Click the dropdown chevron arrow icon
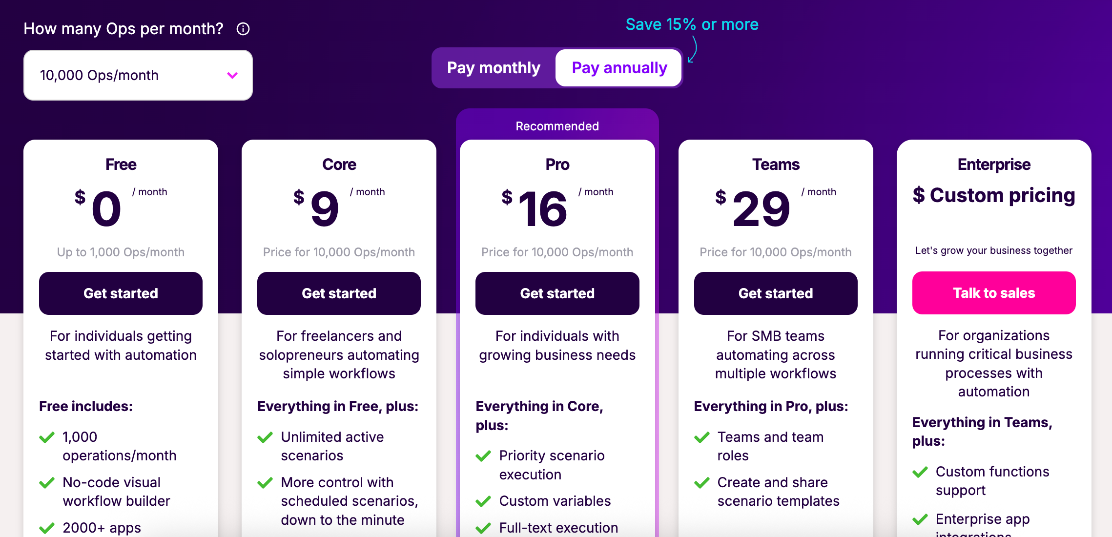 point(232,75)
